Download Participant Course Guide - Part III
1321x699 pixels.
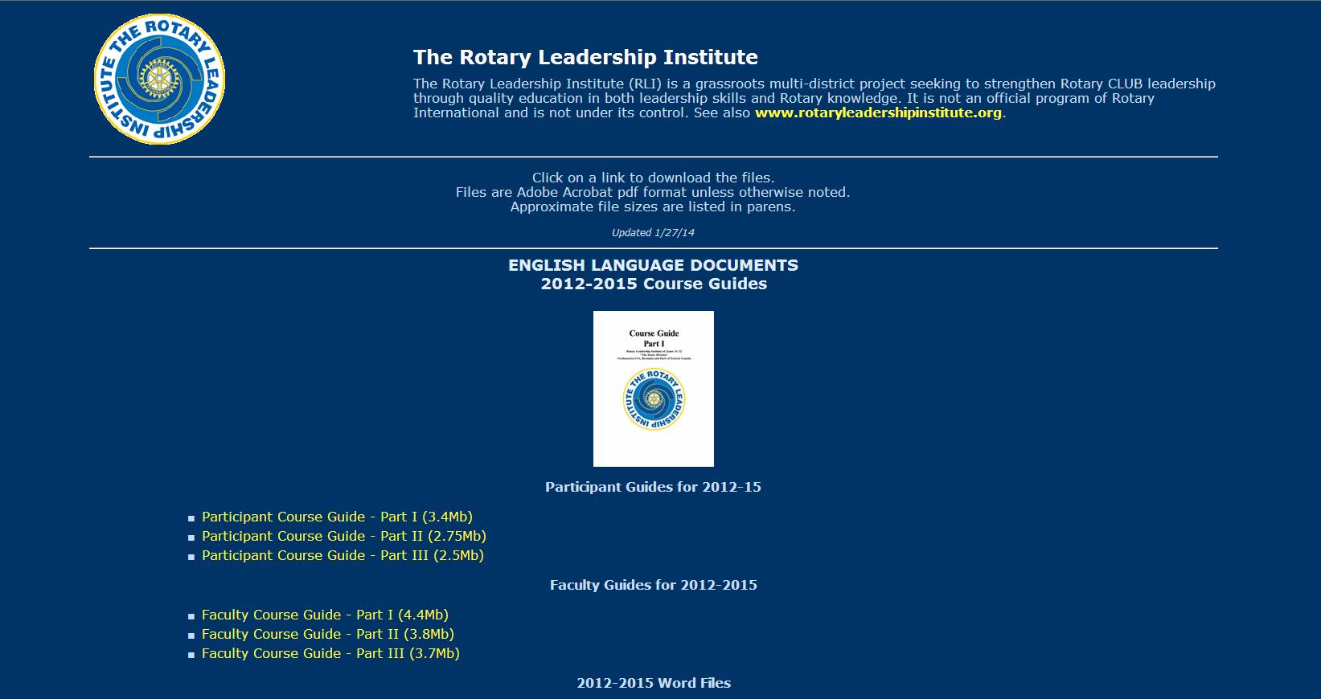[x=343, y=555]
